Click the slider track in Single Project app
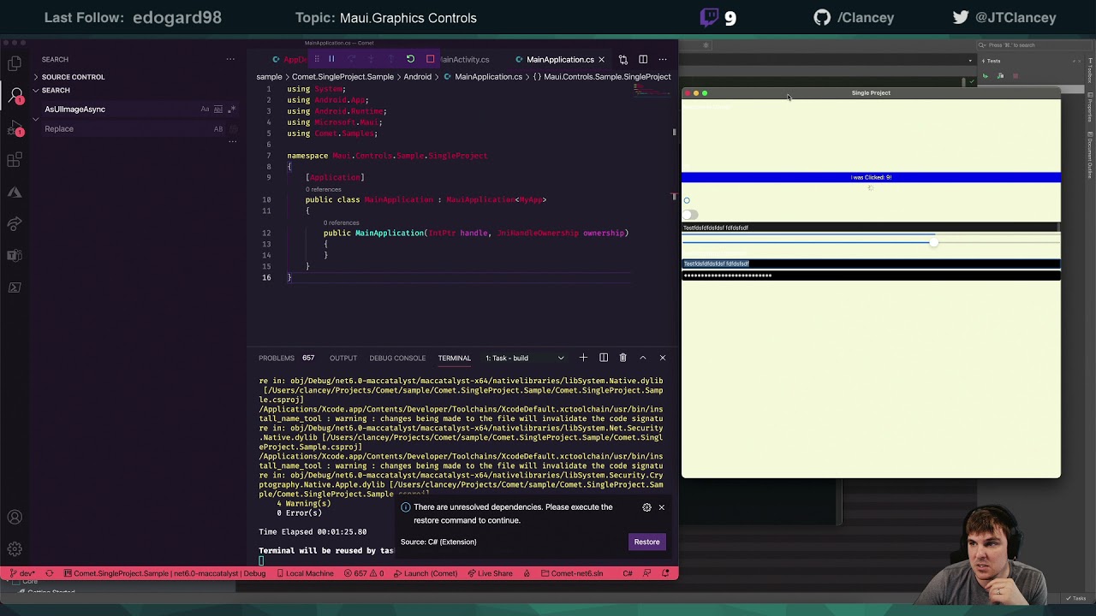Screen dimensions: 1096x616 (x=871, y=242)
